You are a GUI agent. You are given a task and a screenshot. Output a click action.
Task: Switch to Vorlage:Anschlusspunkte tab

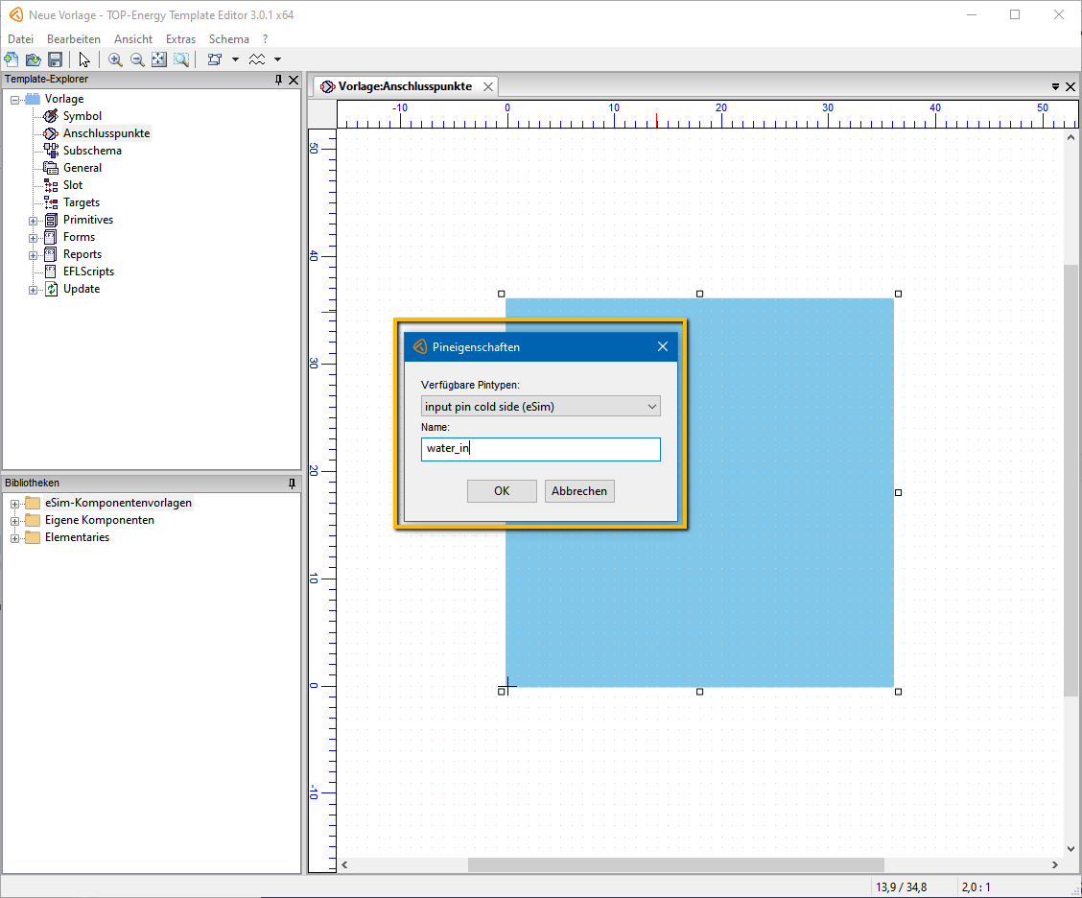click(405, 86)
